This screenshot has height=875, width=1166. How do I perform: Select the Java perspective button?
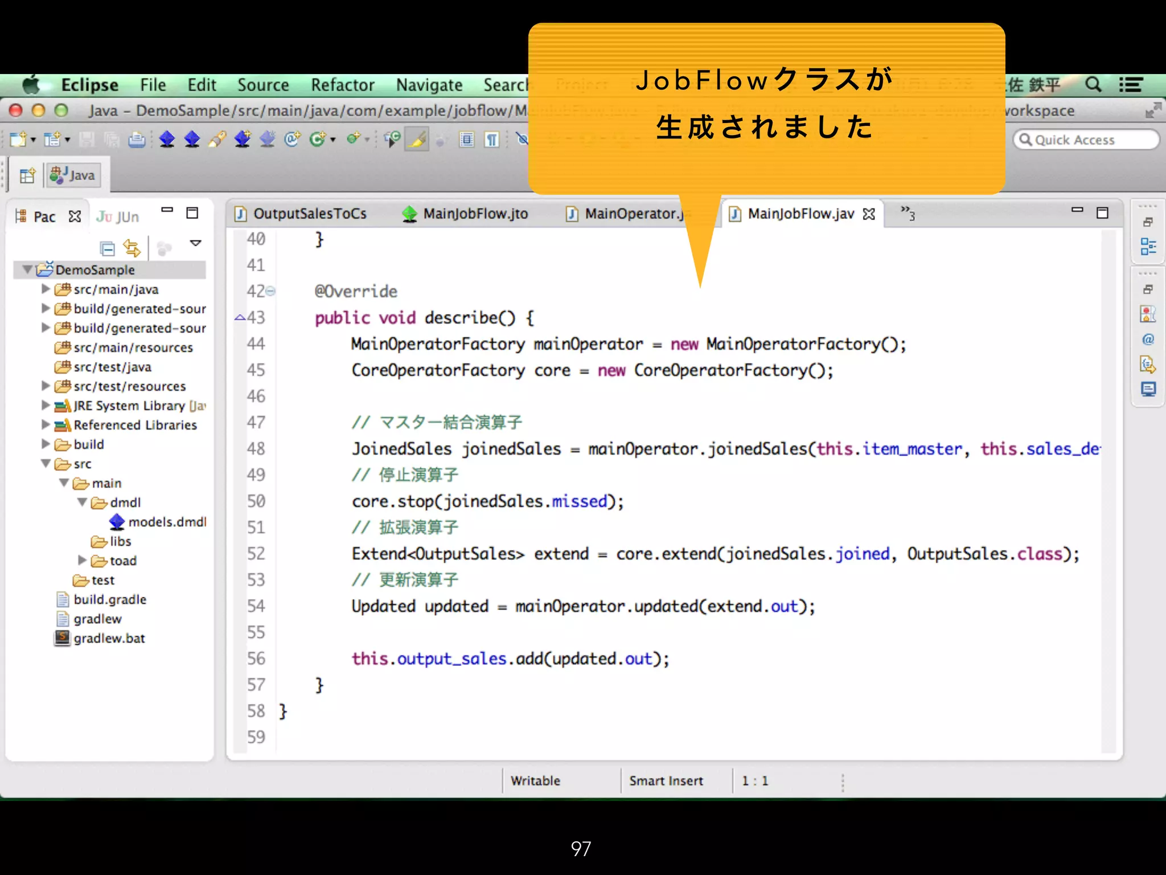(73, 175)
